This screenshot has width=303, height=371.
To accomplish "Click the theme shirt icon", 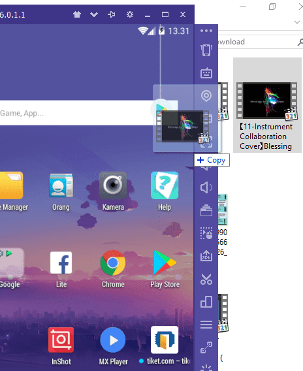I will (x=77, y=14).
